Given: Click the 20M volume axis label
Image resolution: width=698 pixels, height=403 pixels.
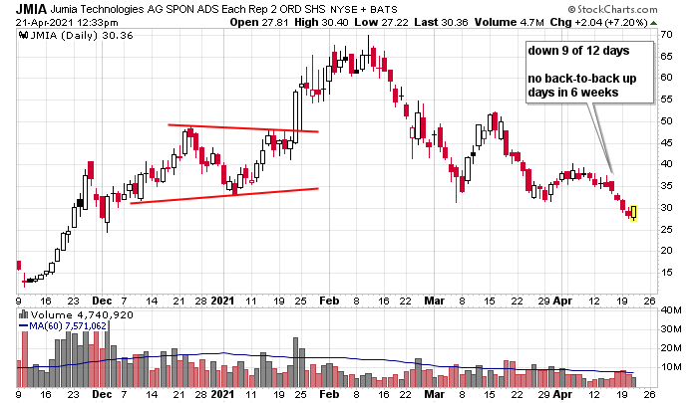Looking at the screenshot, I should [671, 348].
